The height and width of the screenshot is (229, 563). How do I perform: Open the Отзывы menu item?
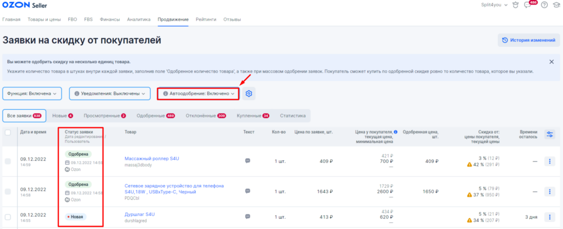tap(232, 19)
